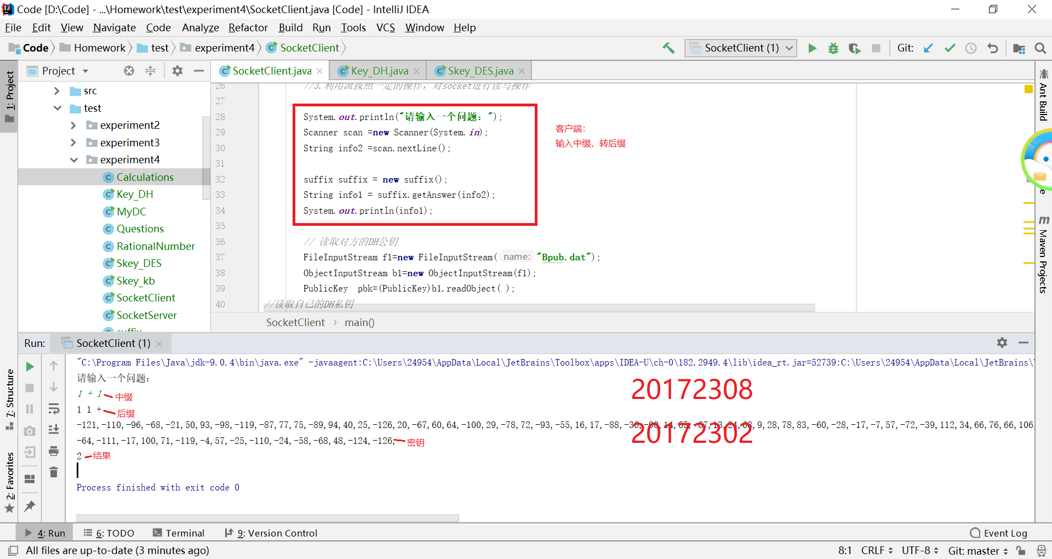Start debugging with the bug icon
The height and width of the screenshot is (559, 1052).
[x=833, y=48]
